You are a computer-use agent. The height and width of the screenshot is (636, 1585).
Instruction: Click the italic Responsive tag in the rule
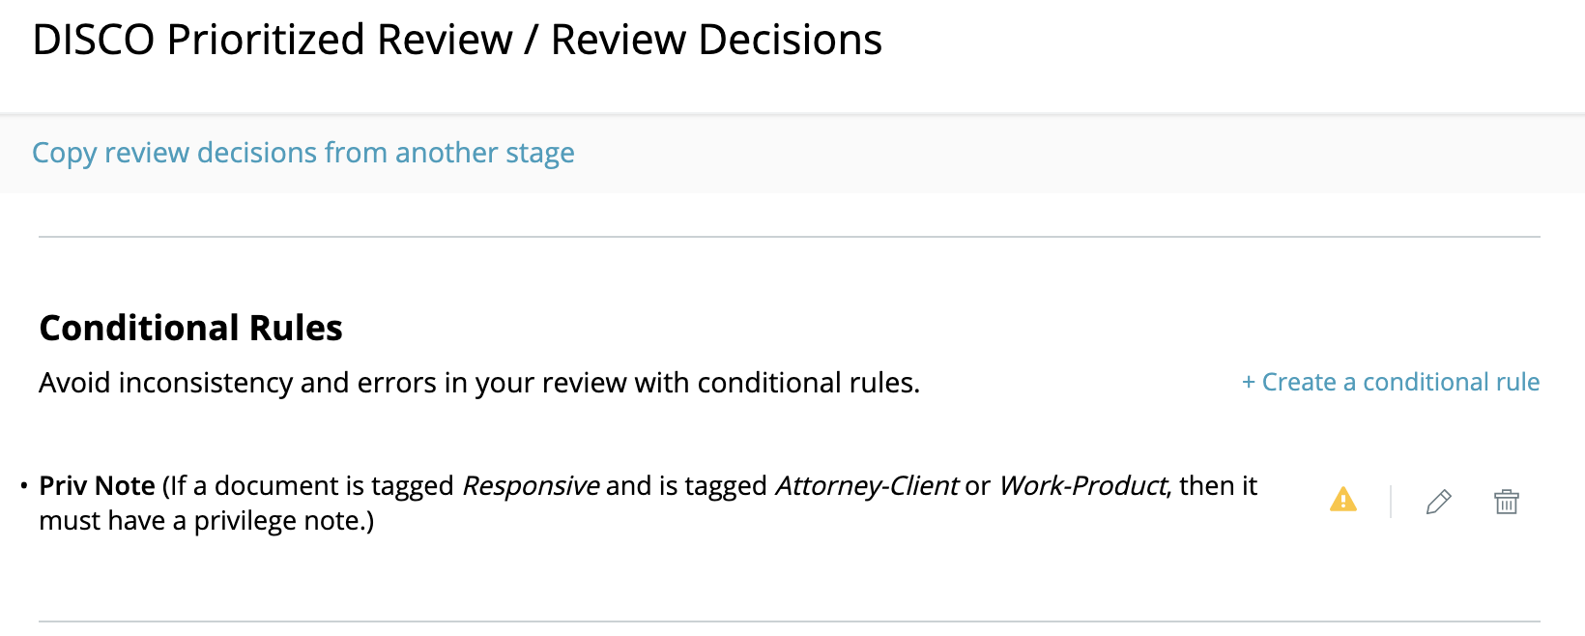click(531, 485)
